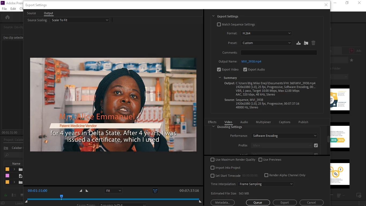Click the new bin folder icon in Project panel
Image resolution: width=366 pixels, height=206 pixels.
point(6,148)
